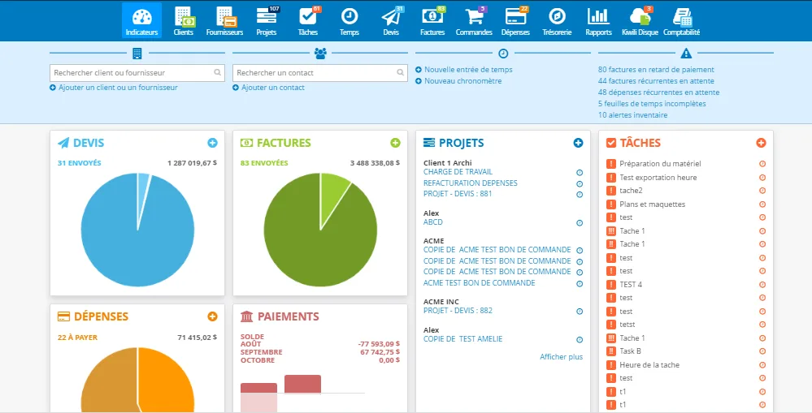Image resolution: width=812 pixels, height=413 pixels.
Task: Start timer for REFACTURATION DEPENSES project
Action: click(x=580, y=184)
